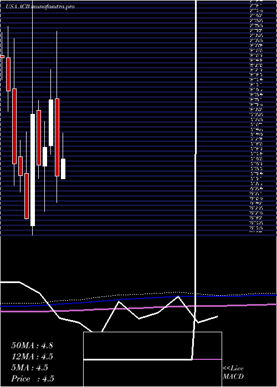
Task: Click the <<Live MACD label
Action: pyautogui.click(x=233, y=373)
